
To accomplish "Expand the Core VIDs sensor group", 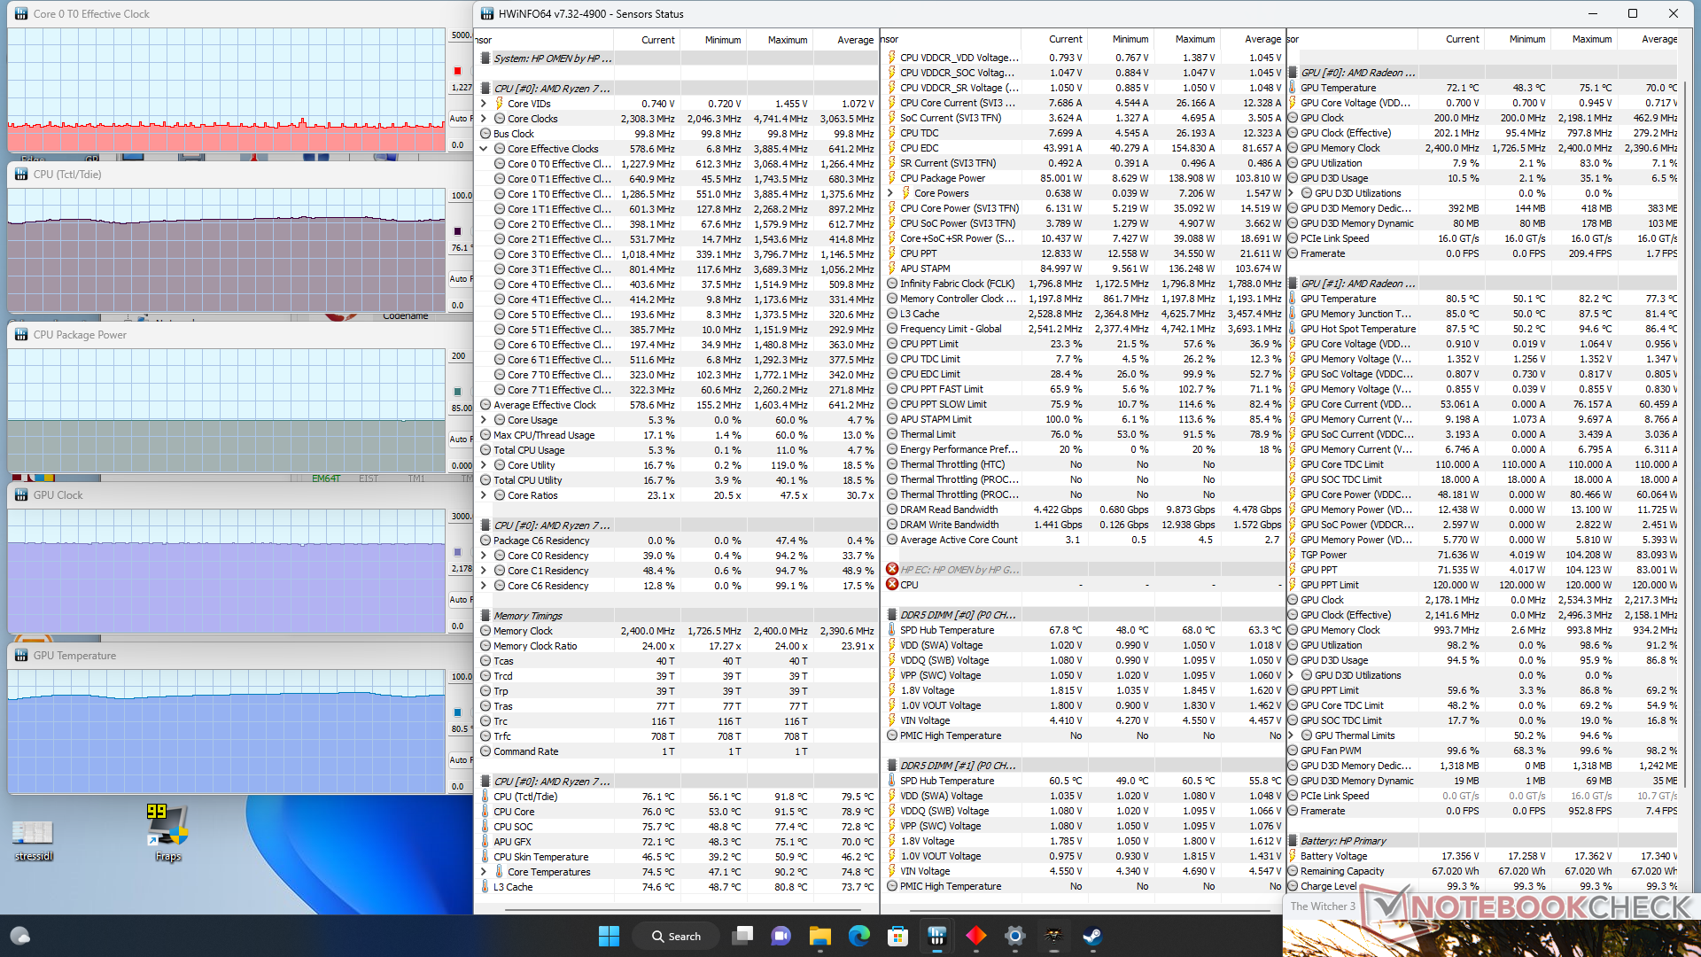I will click(x=484, y=104).
